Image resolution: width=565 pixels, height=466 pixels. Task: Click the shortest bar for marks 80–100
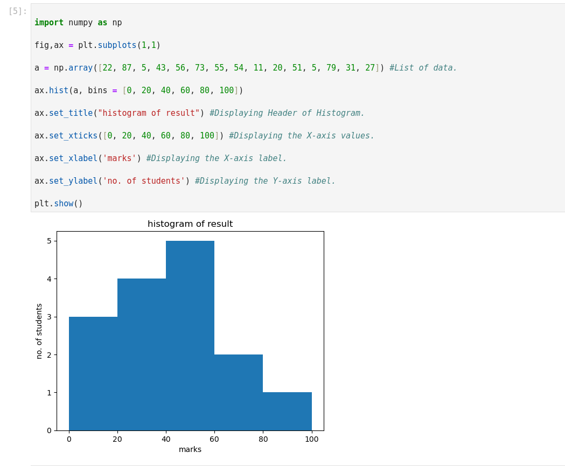(x=287, y=411)
